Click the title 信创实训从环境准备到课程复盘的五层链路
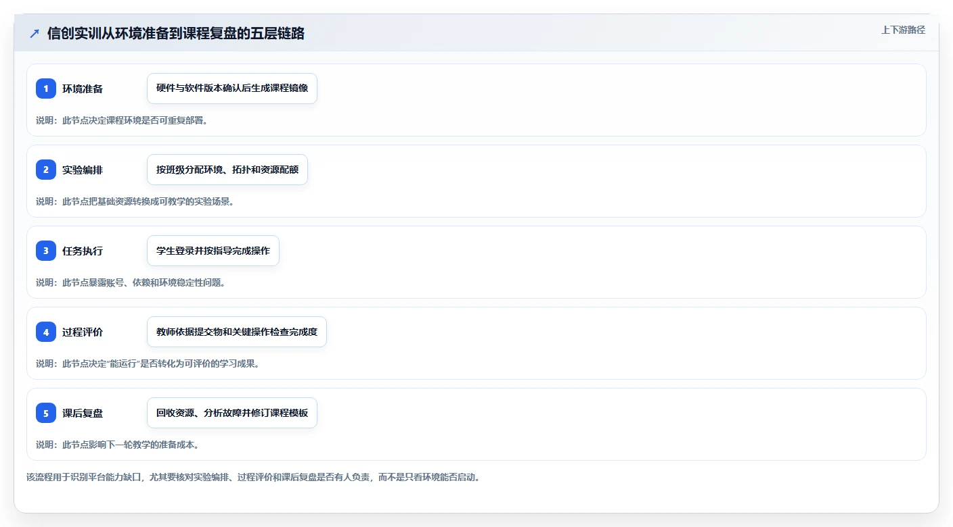The height and width of the screenshot is (527, 953). pyautogui.click(x=176, y=33)
